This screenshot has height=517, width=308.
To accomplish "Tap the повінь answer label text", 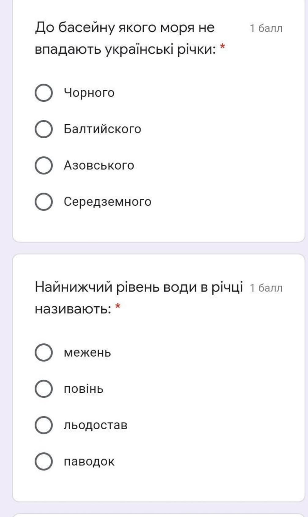I will [x=83, y=389].
